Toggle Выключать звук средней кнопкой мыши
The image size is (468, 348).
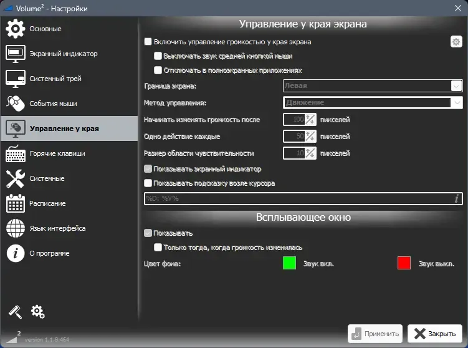[x=158, y=56]
